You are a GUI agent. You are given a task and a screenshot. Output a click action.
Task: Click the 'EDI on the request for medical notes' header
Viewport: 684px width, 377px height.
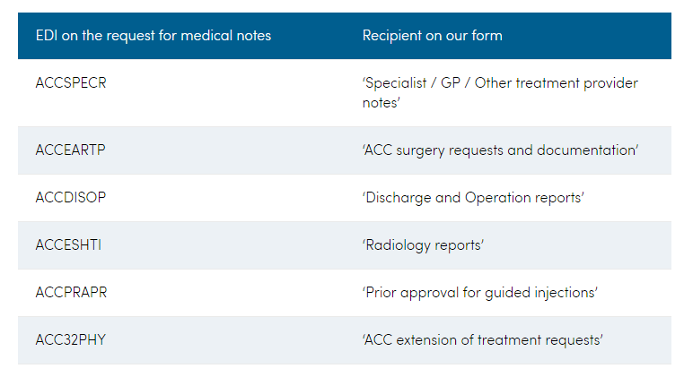point(153,35)
